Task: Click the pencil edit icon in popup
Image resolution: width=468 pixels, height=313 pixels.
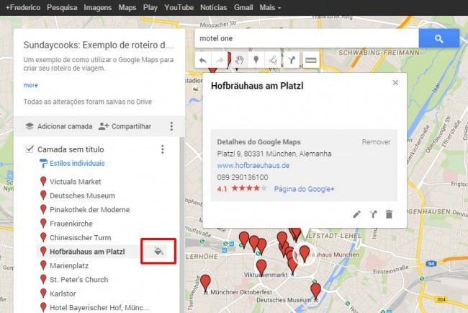Action: click(357, 214)
